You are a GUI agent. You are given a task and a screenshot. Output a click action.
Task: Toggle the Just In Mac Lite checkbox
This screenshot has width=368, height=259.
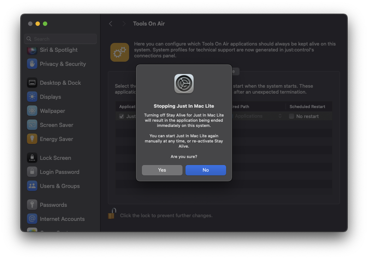(121, 116)
